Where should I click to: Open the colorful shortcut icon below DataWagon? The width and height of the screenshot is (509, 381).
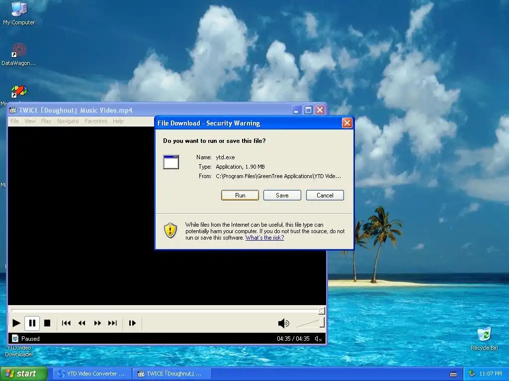[x=19, y=92]
